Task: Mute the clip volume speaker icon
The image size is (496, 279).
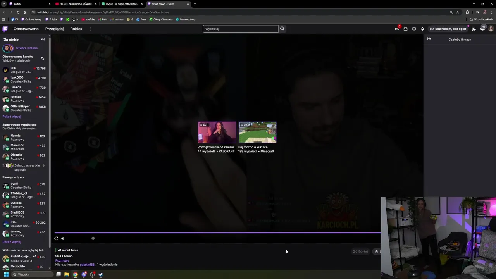Action: 63,238
